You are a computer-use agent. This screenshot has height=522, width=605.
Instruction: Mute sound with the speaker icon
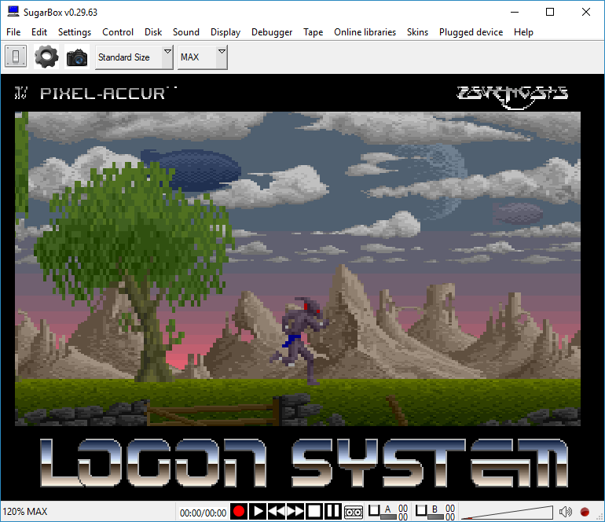566,512
